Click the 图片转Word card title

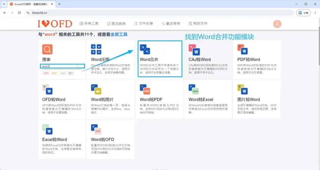(249, 100)
